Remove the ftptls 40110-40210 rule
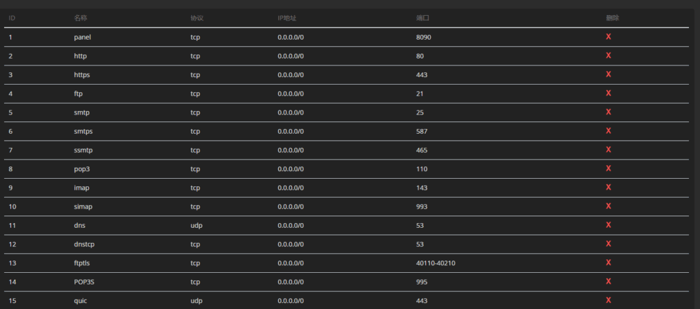 [x=608, y=262]
